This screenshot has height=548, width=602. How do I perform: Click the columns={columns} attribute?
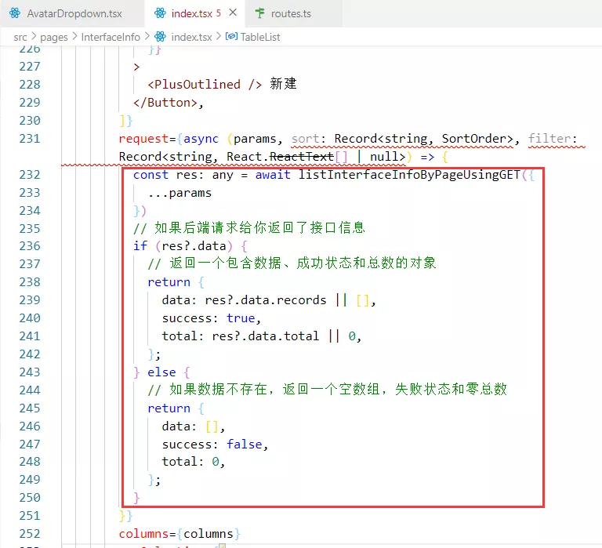click(x=180, y=534)
